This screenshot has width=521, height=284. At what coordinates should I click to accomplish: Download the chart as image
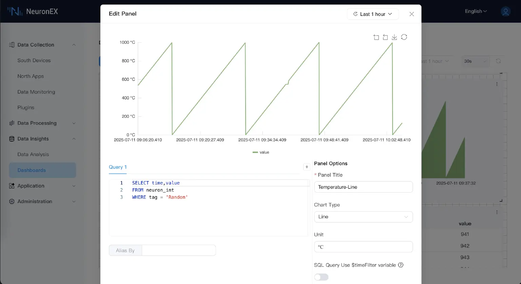pyautogui.click(x=394, y=37)
